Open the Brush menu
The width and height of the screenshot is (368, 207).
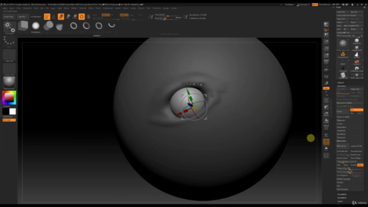coord(11,8)
